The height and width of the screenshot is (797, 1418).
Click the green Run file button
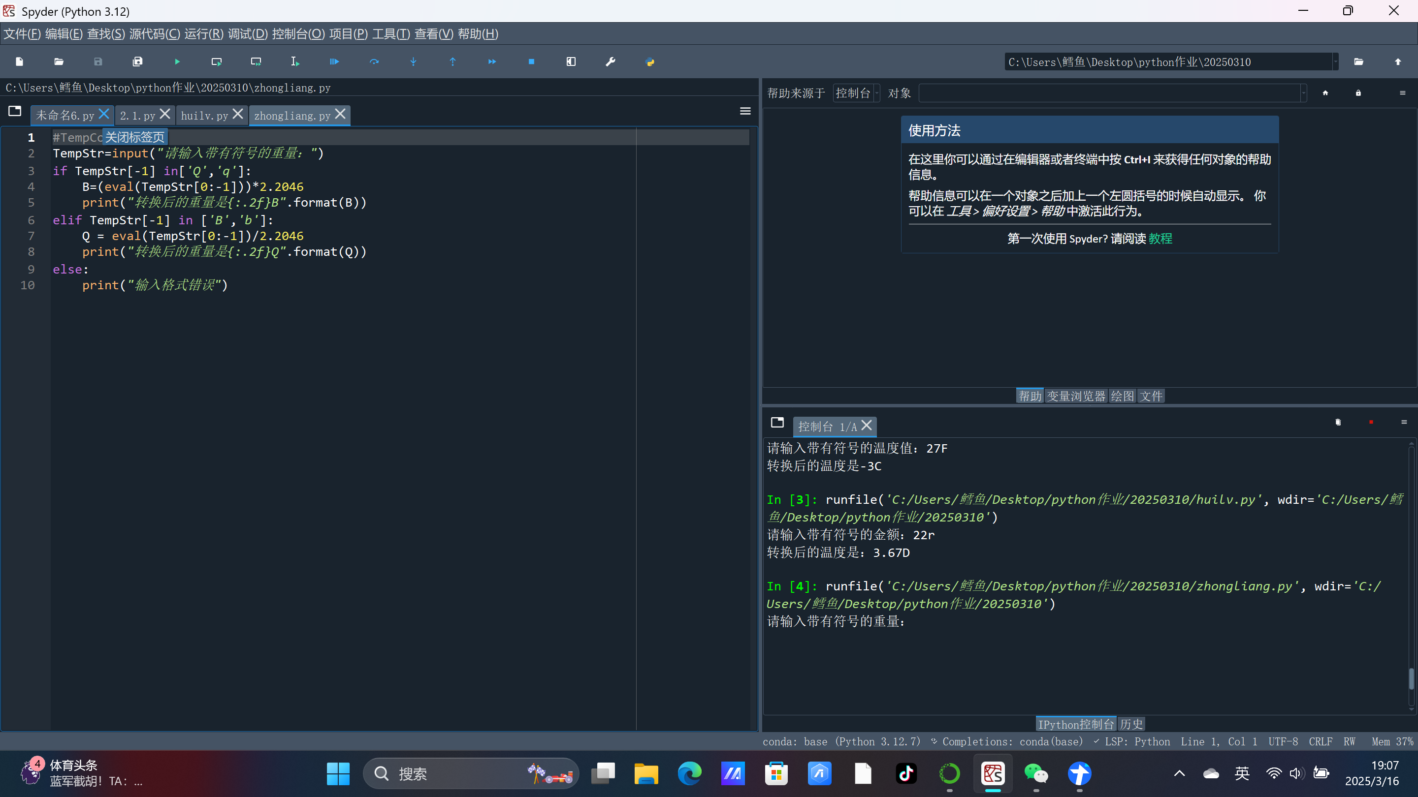(177, 61)
